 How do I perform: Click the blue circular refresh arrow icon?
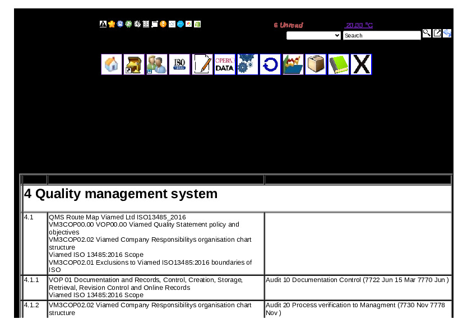pyautogui.click(x=270, y=64)
